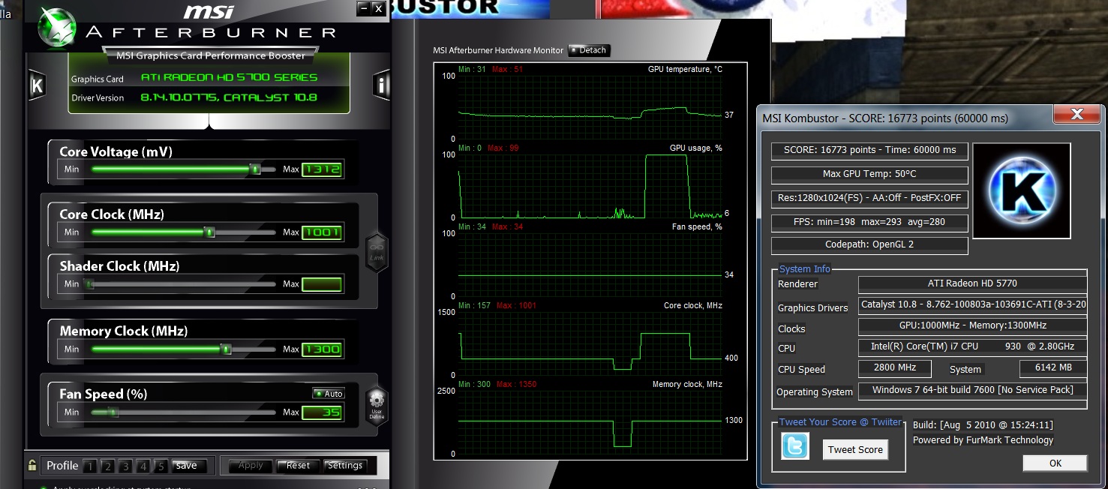Click the Max GPU Temp: 50°C text

[x=869, y=174]
